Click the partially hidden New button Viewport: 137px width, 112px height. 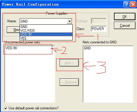[13, 30]
